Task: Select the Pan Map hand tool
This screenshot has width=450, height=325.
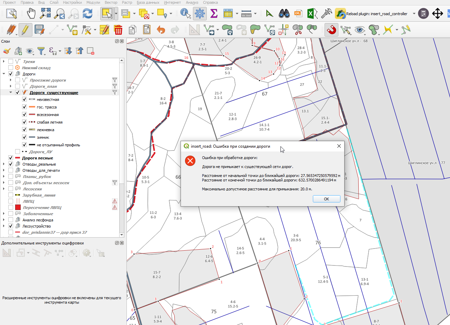Action: coord(31,14)
